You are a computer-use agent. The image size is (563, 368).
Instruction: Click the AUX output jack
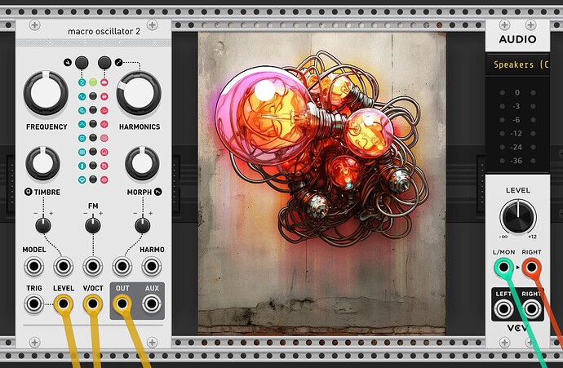tap(151, 305)
